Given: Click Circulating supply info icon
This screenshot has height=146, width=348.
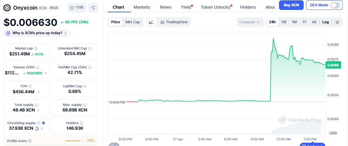Looking at the screenshot, I should point(39,123).
